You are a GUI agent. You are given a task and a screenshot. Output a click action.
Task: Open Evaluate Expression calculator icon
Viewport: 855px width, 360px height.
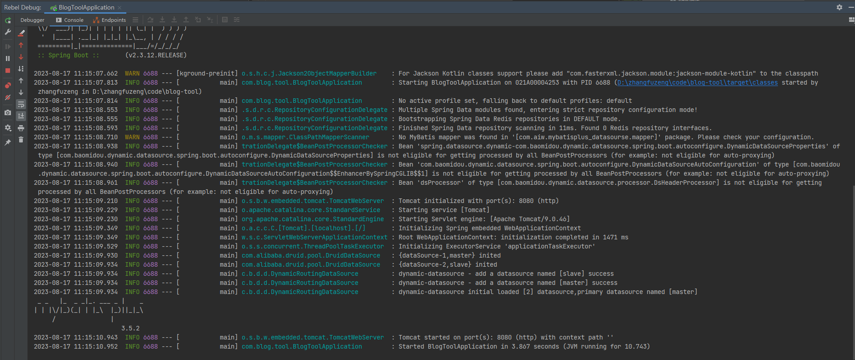coord(225,20)
